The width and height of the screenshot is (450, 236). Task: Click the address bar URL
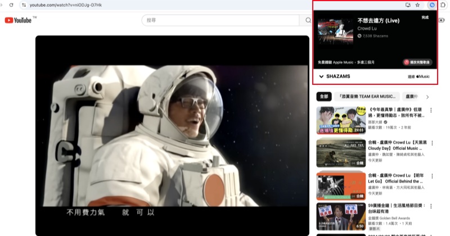66,5
